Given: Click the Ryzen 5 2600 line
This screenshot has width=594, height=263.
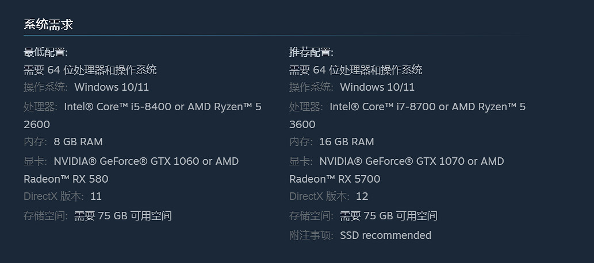Looking at the screenshot, I should pyautogui.click(x=37, y=125).
